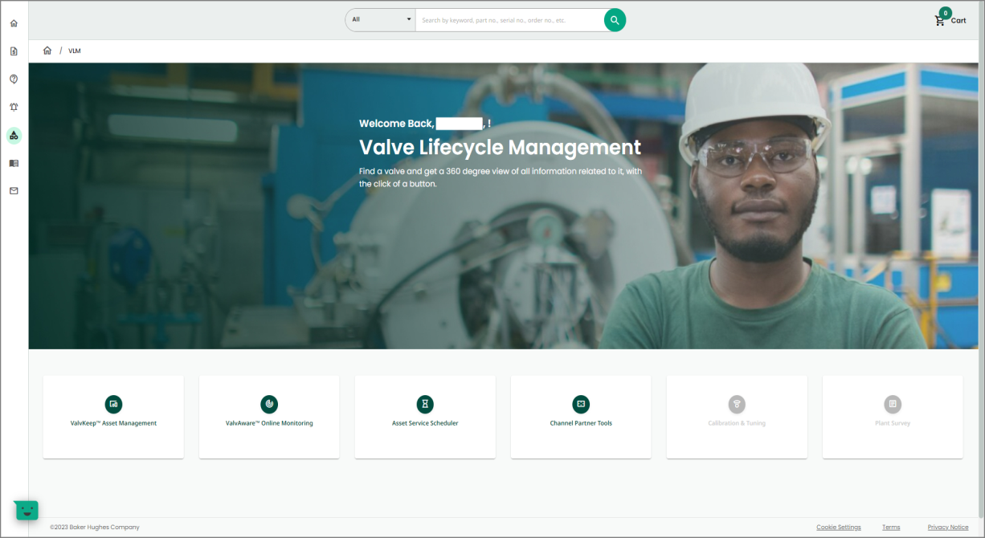
Task: Click the magnifying glass search icon
Action: [x=614, y=19]
